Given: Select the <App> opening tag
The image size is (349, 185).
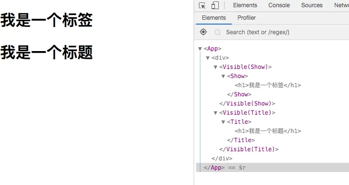Looking at the screenshot, I should [212, 49].
